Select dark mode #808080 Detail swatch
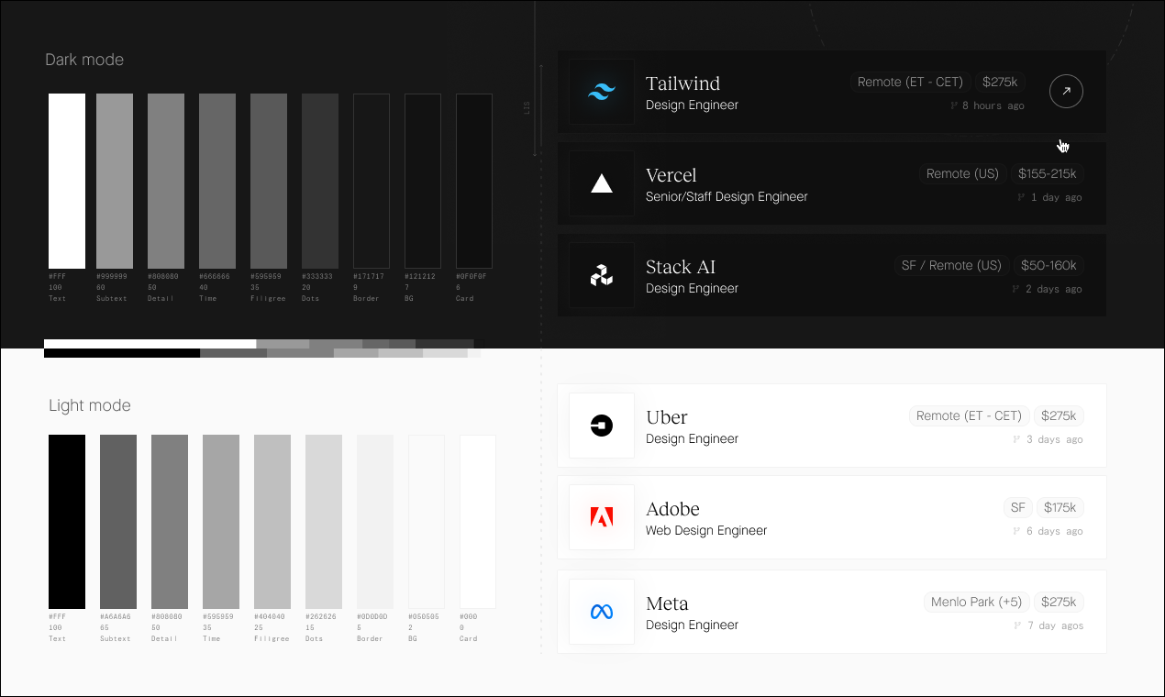This screenshot has height=697, width=1165. tap(166, 181)
